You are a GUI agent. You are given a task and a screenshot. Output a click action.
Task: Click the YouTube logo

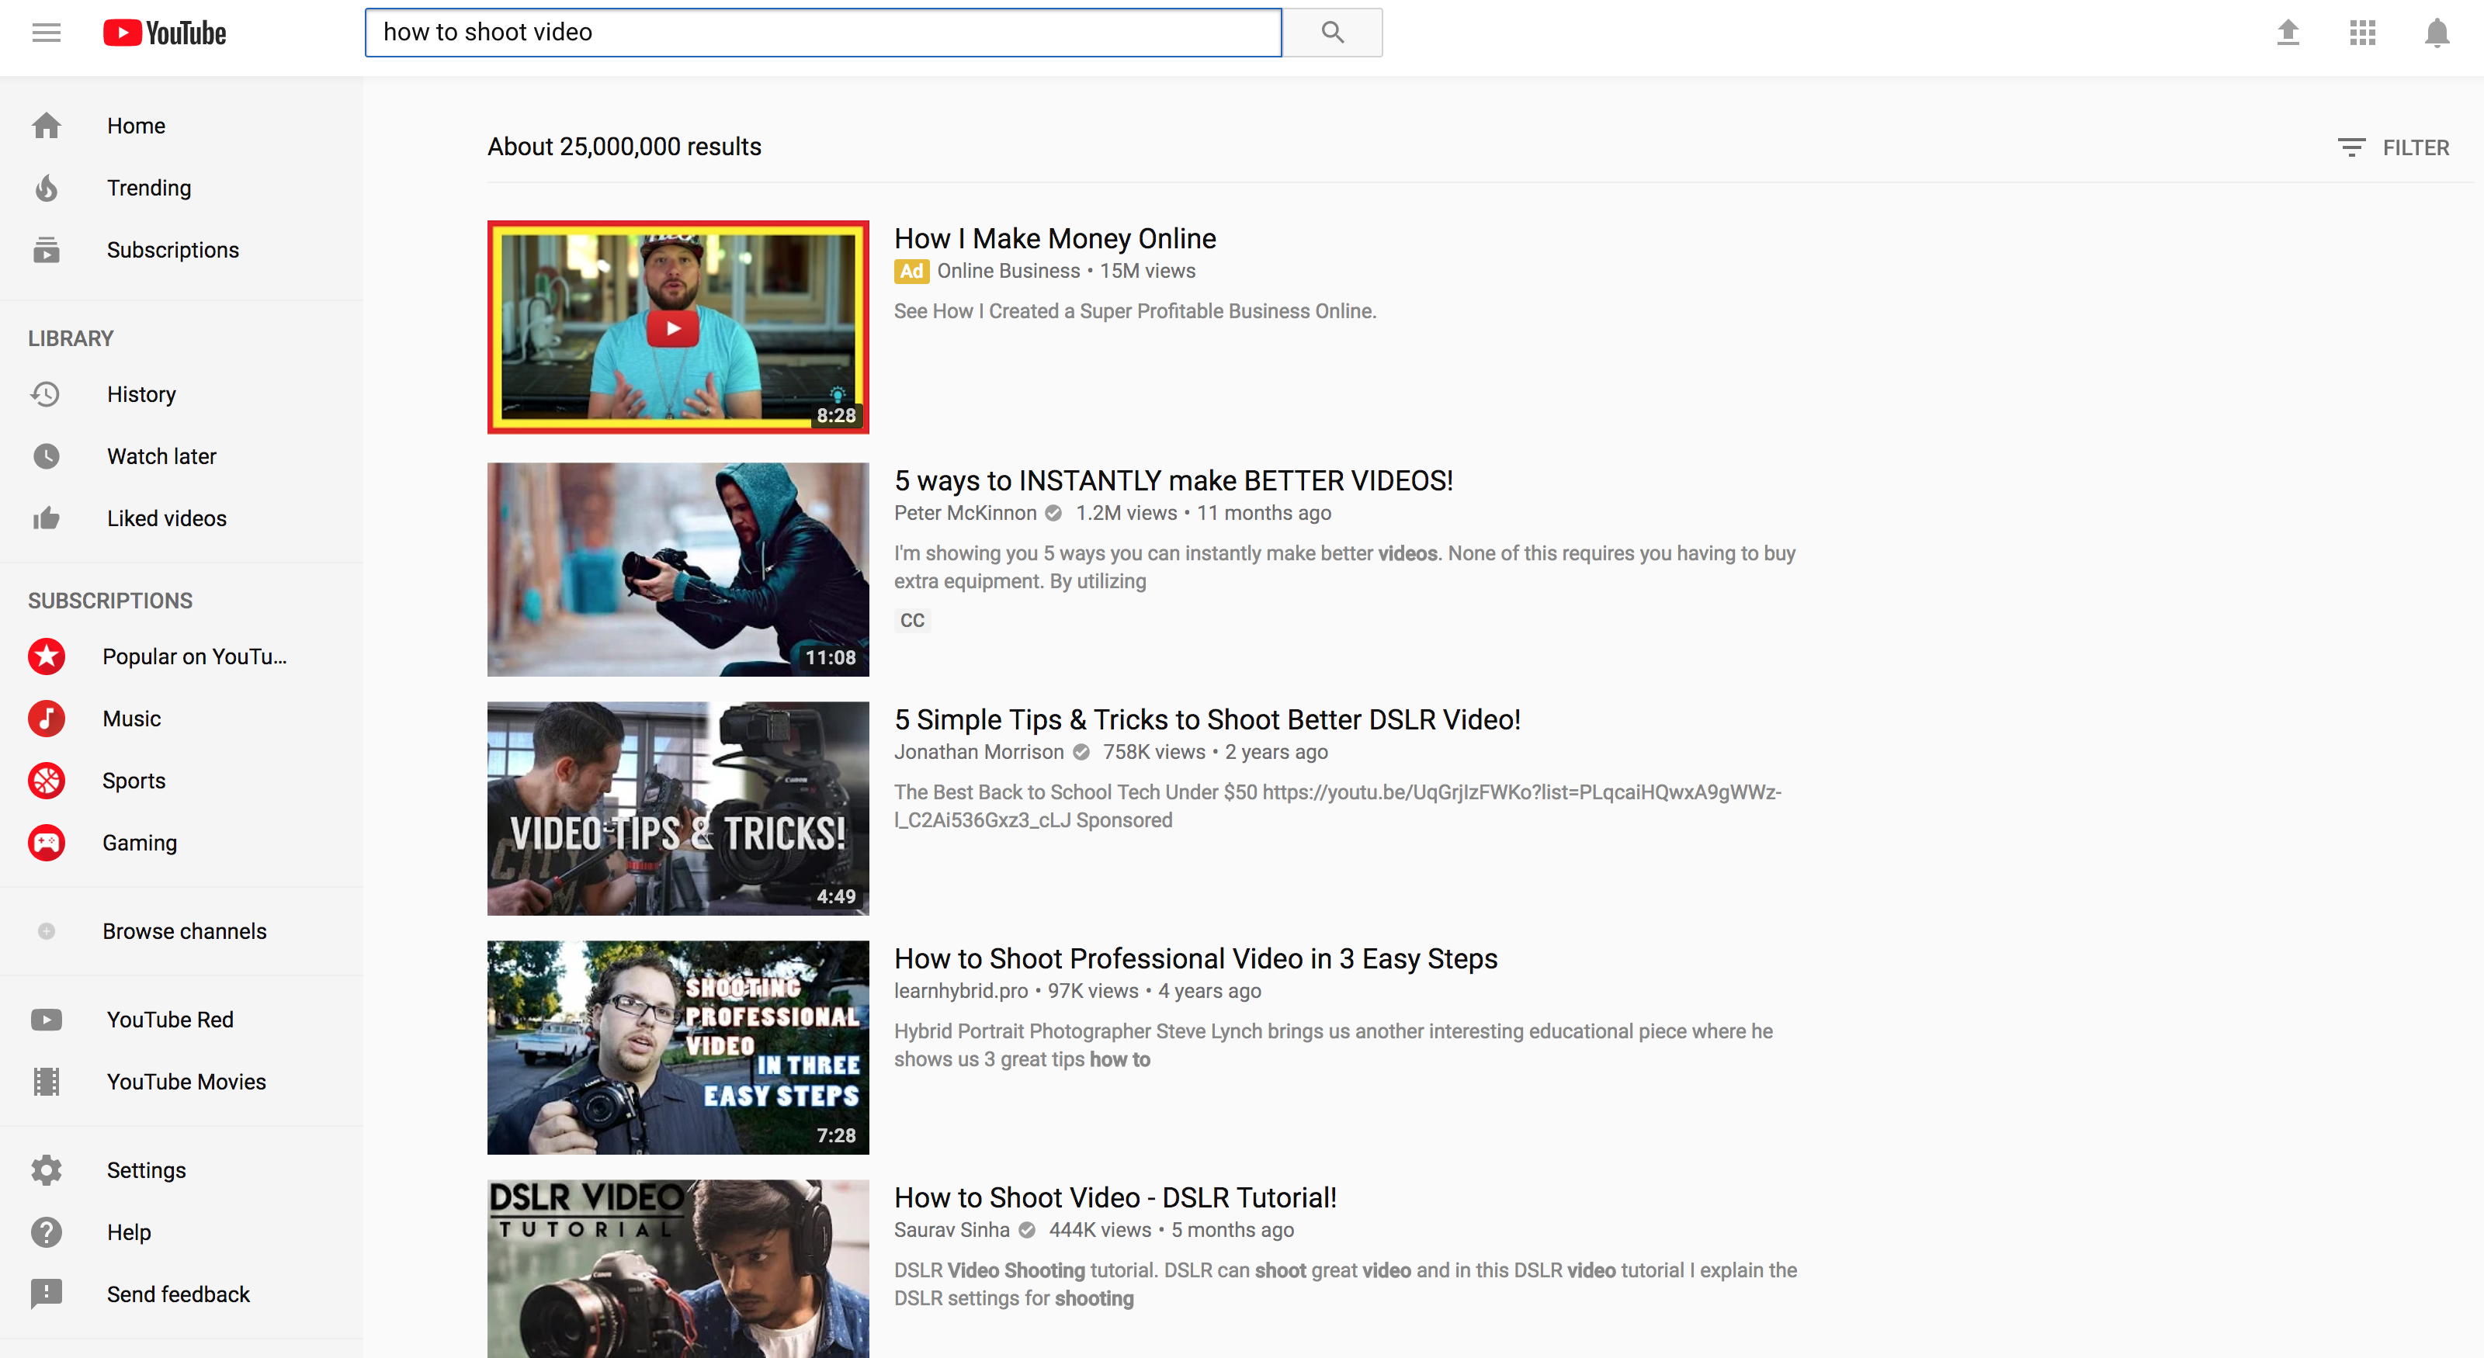click(165, 33)
